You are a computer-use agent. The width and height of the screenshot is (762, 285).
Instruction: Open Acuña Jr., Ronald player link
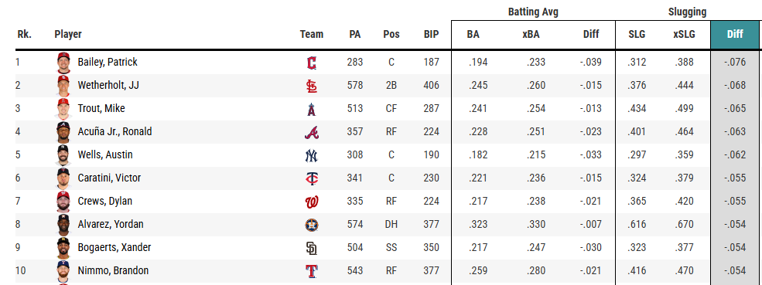pos(114,132)
